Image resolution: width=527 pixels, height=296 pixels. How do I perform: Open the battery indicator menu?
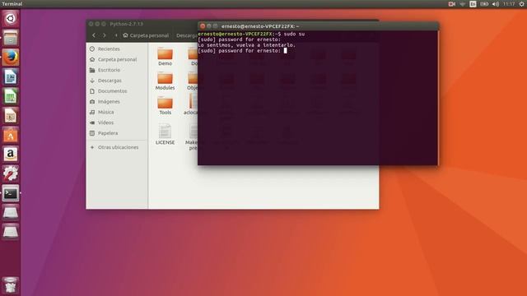pyautogui.click(x=484, y=4)
